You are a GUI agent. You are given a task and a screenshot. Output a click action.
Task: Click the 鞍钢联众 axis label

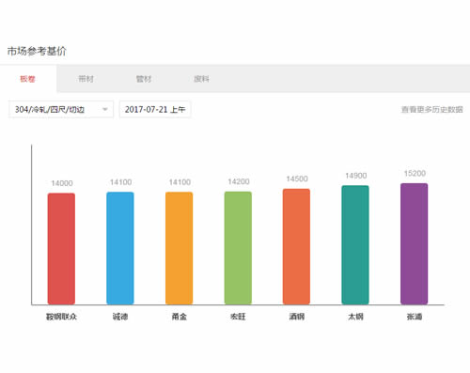pyautogui.click(x=61, y=317)
